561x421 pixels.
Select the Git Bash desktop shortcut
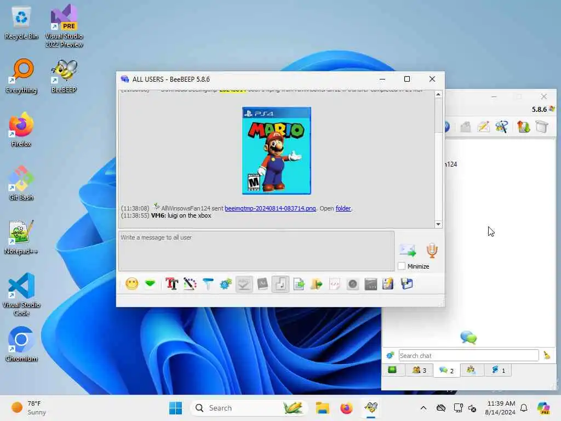pyautogui.click(x=21, y=183)
